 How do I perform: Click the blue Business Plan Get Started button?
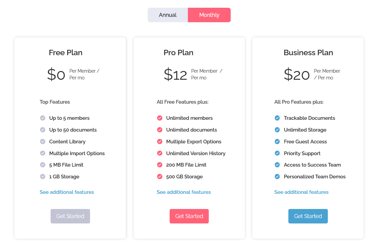[308, 216]
